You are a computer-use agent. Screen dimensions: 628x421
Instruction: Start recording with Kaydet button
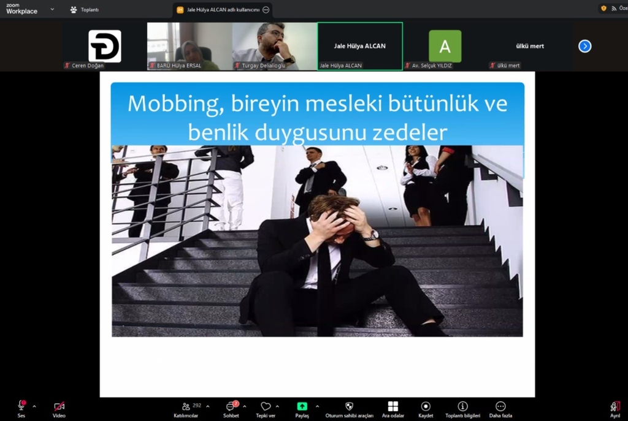tap(426, 406)
